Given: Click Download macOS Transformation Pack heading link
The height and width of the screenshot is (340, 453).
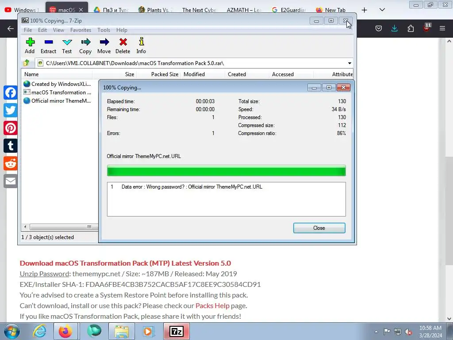Looking at the screenshot, I should tap(125, 263).
